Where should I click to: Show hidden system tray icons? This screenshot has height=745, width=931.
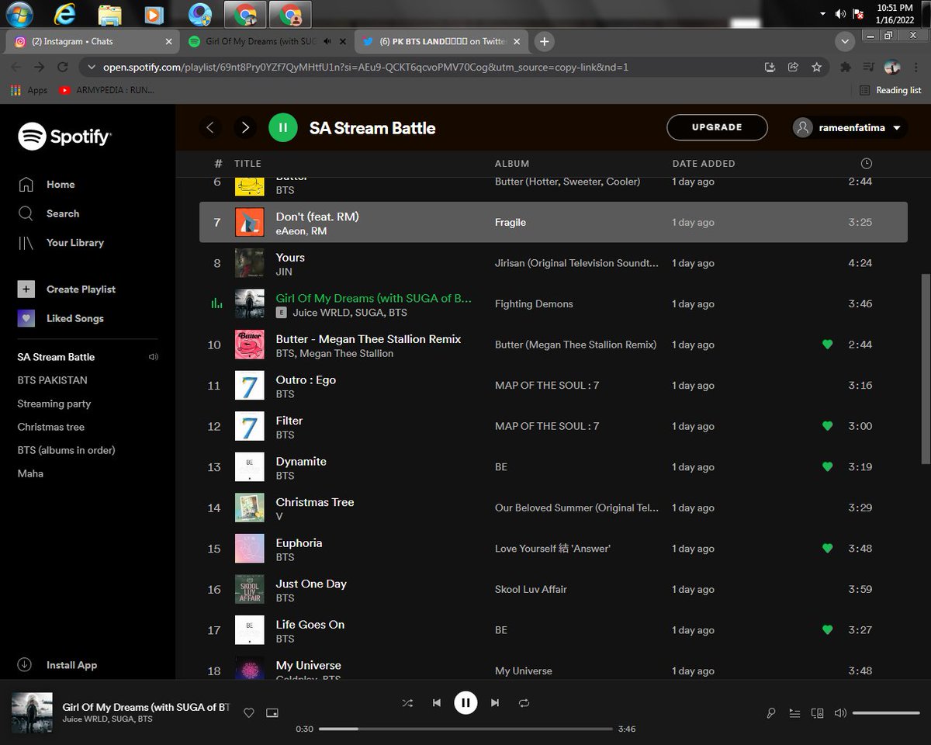(822, 14)
